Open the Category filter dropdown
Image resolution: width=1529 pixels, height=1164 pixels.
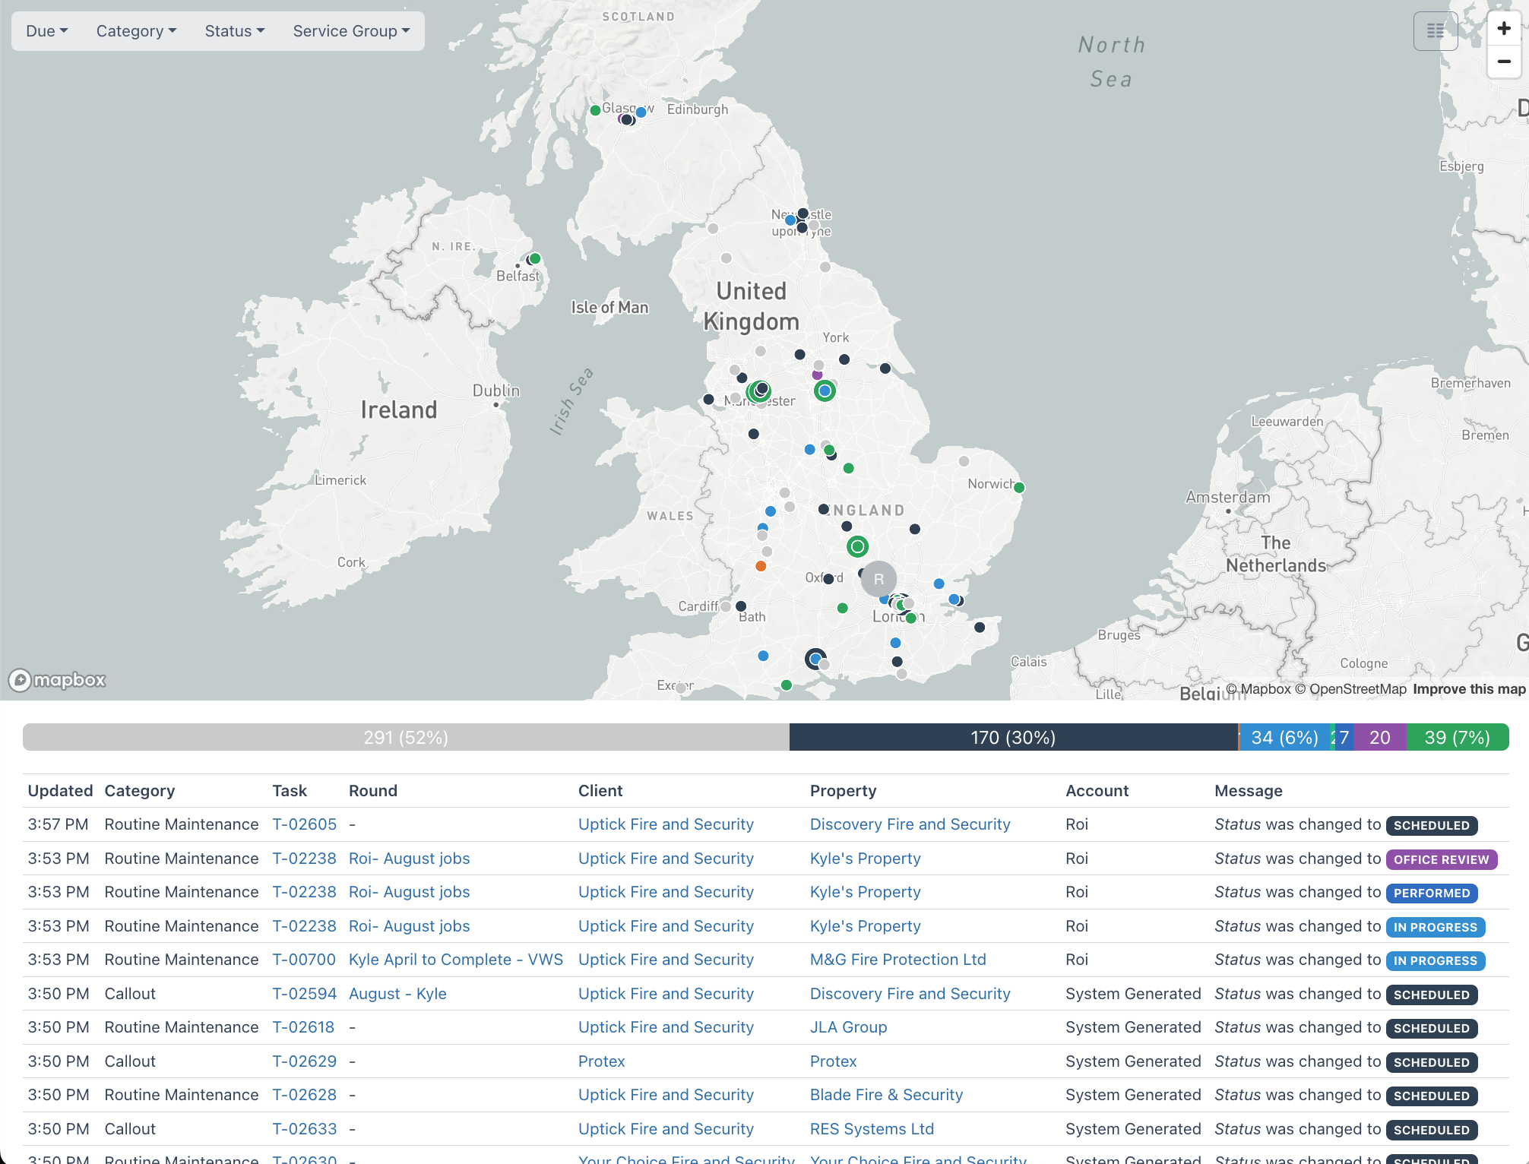tap(136, 31)
